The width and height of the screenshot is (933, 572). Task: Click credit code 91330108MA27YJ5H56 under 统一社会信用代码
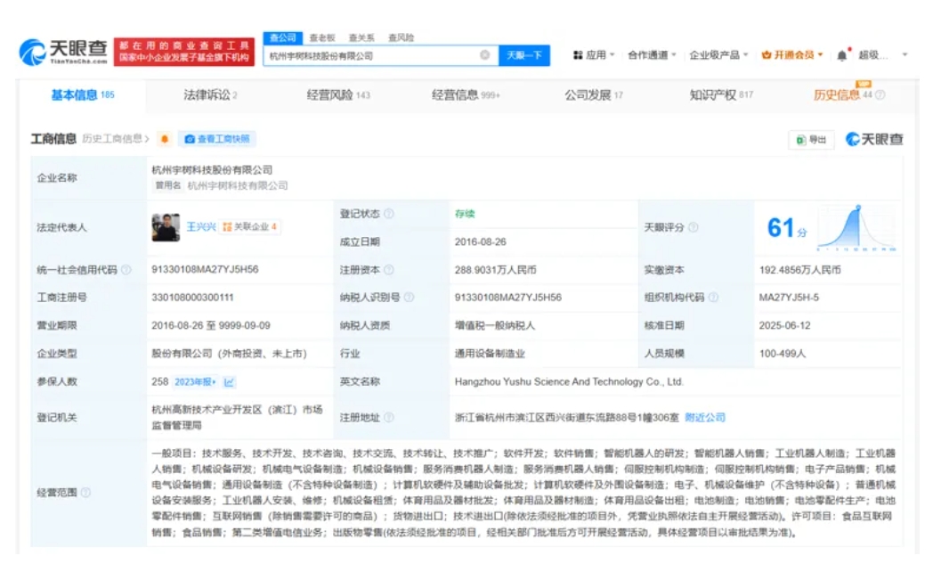coord(206,270)
